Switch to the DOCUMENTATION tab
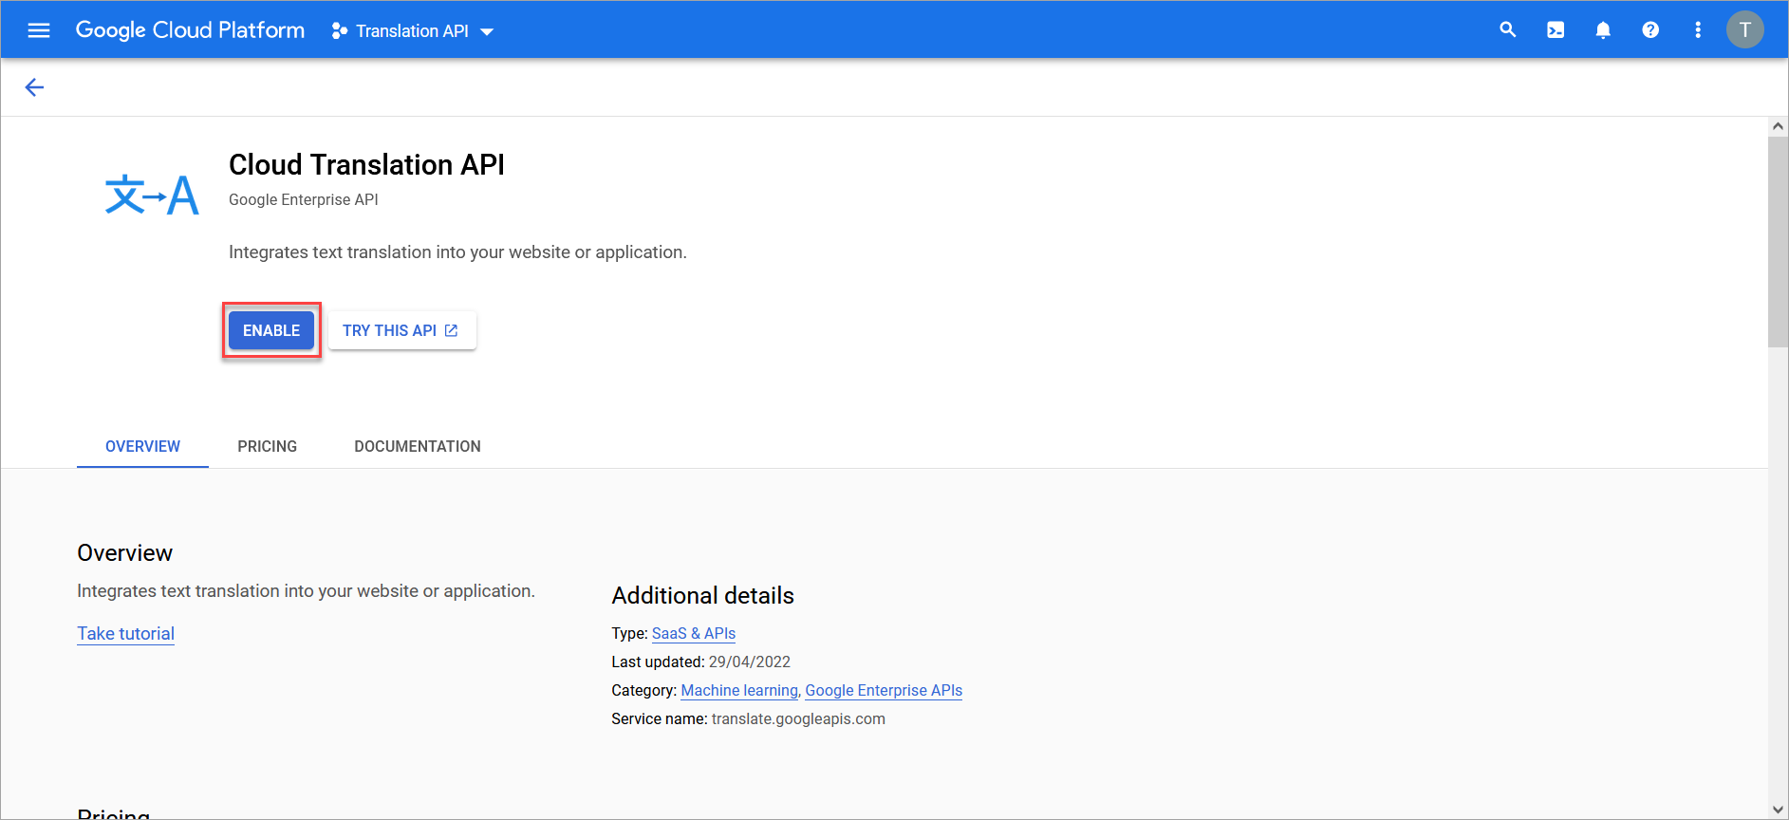Viewport: 1789px width, 820px height. pyautogui.click(x=418, y=446)
